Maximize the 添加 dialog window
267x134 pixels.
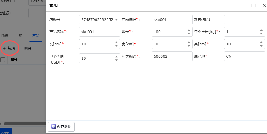click(x=254, y=5)
